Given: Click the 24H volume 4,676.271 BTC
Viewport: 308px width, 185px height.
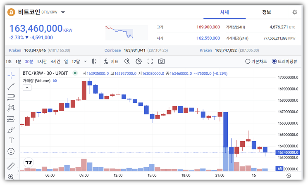Looking at the screenshot, I should 282,27.
